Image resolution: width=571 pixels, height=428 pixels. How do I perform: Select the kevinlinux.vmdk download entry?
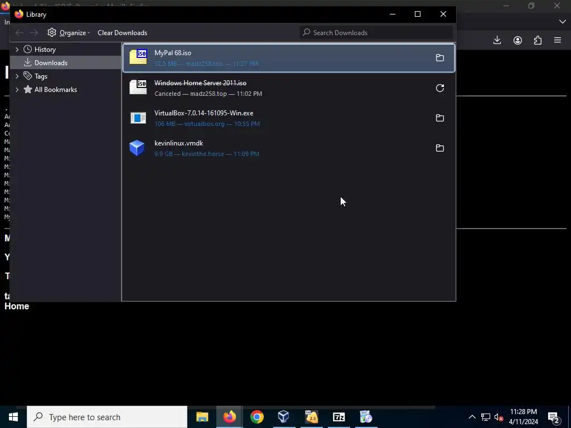coord(289,148)
